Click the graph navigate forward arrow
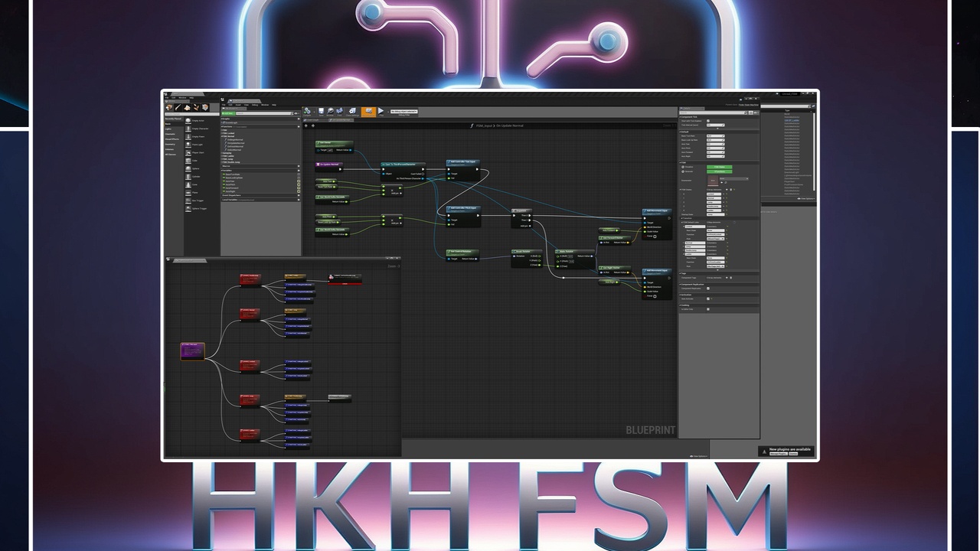 313,126
